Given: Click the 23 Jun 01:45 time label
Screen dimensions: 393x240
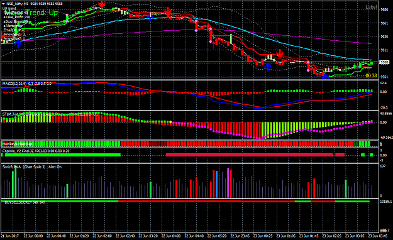Looking at the screenshot, I should [309, 236].
